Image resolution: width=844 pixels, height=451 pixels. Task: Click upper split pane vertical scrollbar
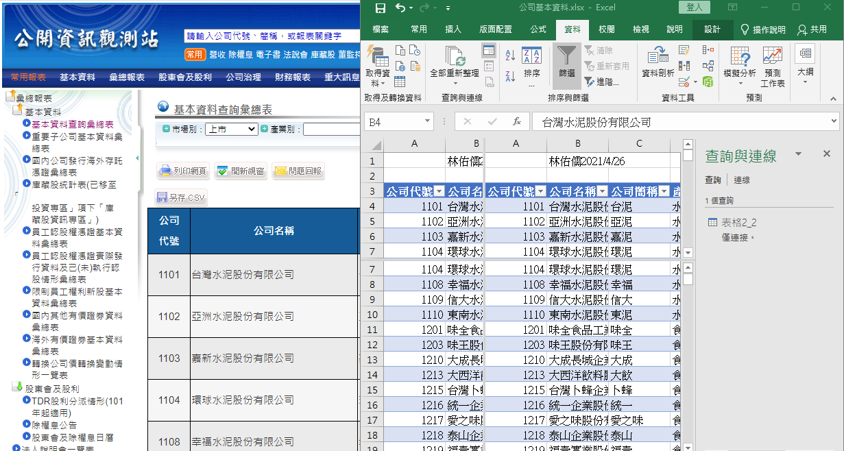pos(688,199)
